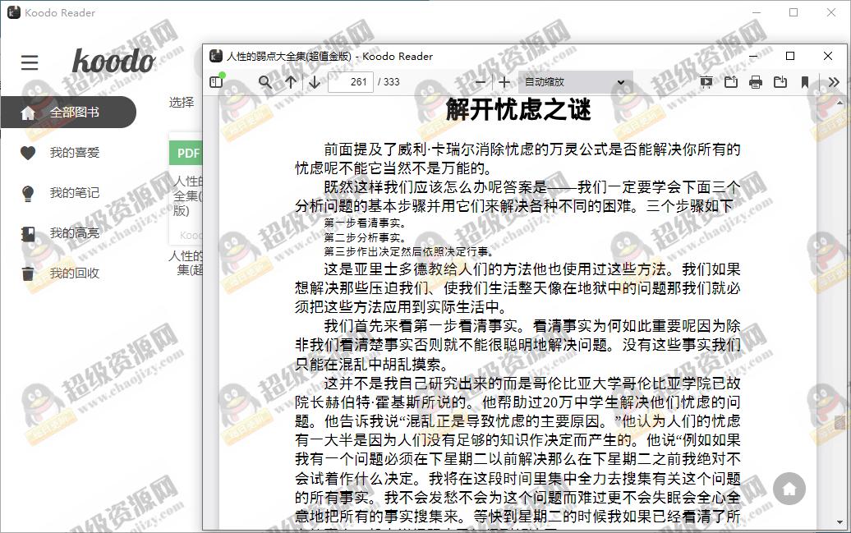Click the print icon in the reader toolbar
Image resolution: width=851 pixels, height=533 pixels.
pos(755,82)
